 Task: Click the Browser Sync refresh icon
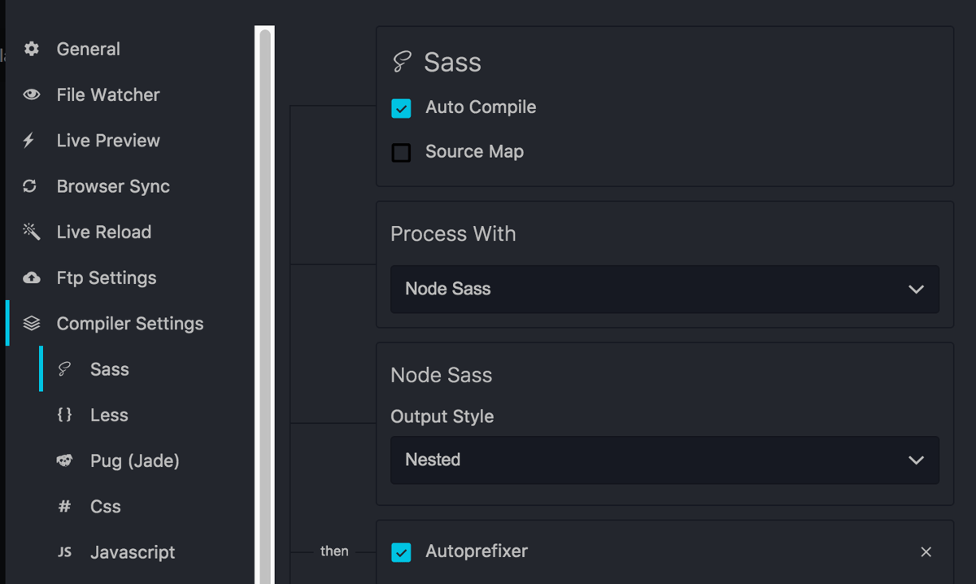coord(31,185)
